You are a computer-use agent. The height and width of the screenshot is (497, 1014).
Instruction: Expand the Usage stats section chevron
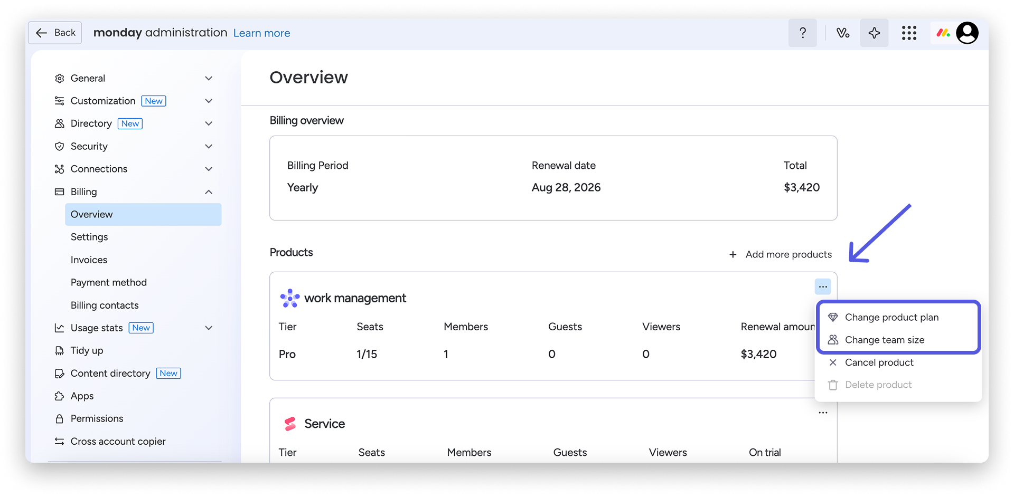click(x=209, y=328)
